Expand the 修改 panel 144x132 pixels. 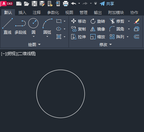pyautogui.click(x=106, y=44)
